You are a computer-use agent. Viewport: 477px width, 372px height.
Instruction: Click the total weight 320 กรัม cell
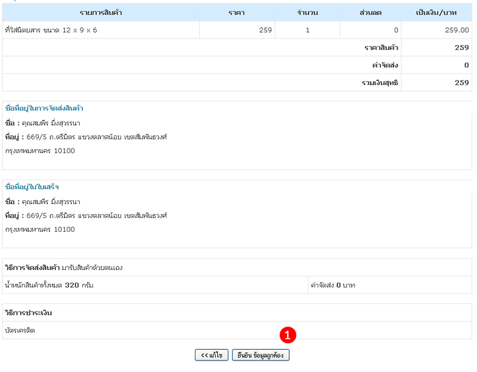point(49,285)
